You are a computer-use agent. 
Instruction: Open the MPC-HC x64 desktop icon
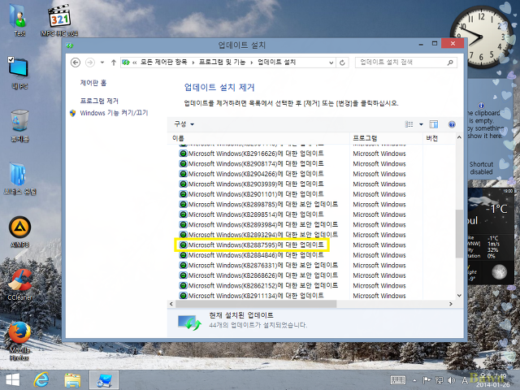pos(59,19)
